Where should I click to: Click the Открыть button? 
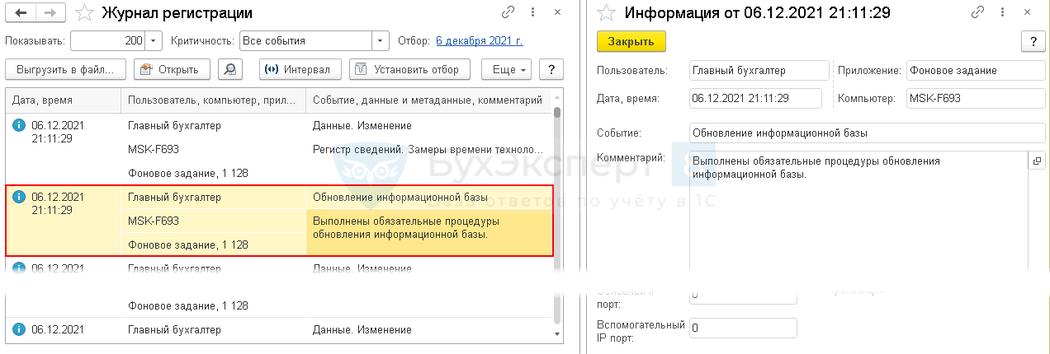(172, 69)
